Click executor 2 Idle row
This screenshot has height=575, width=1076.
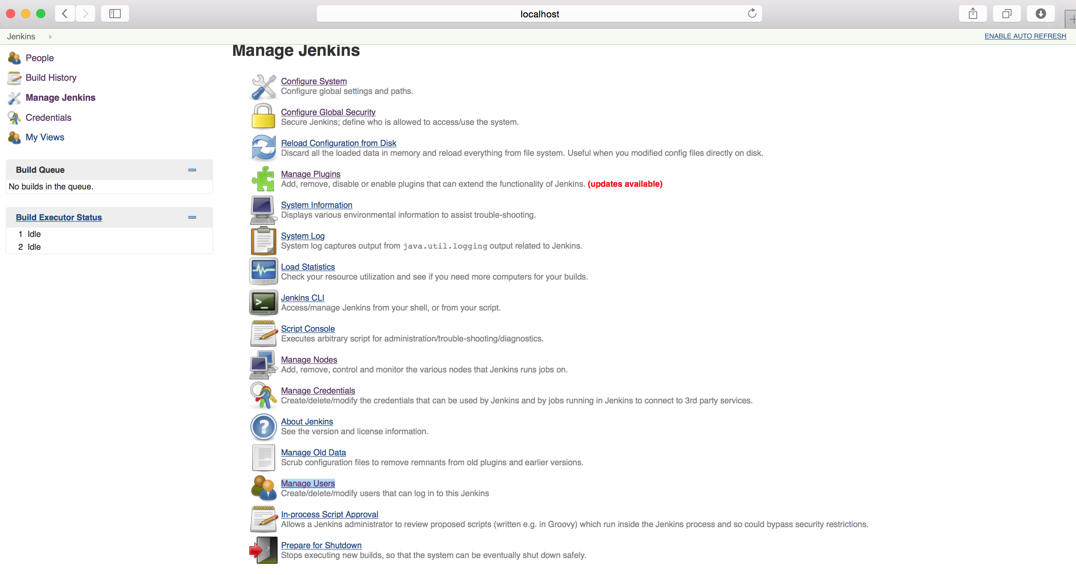point(109,247)
